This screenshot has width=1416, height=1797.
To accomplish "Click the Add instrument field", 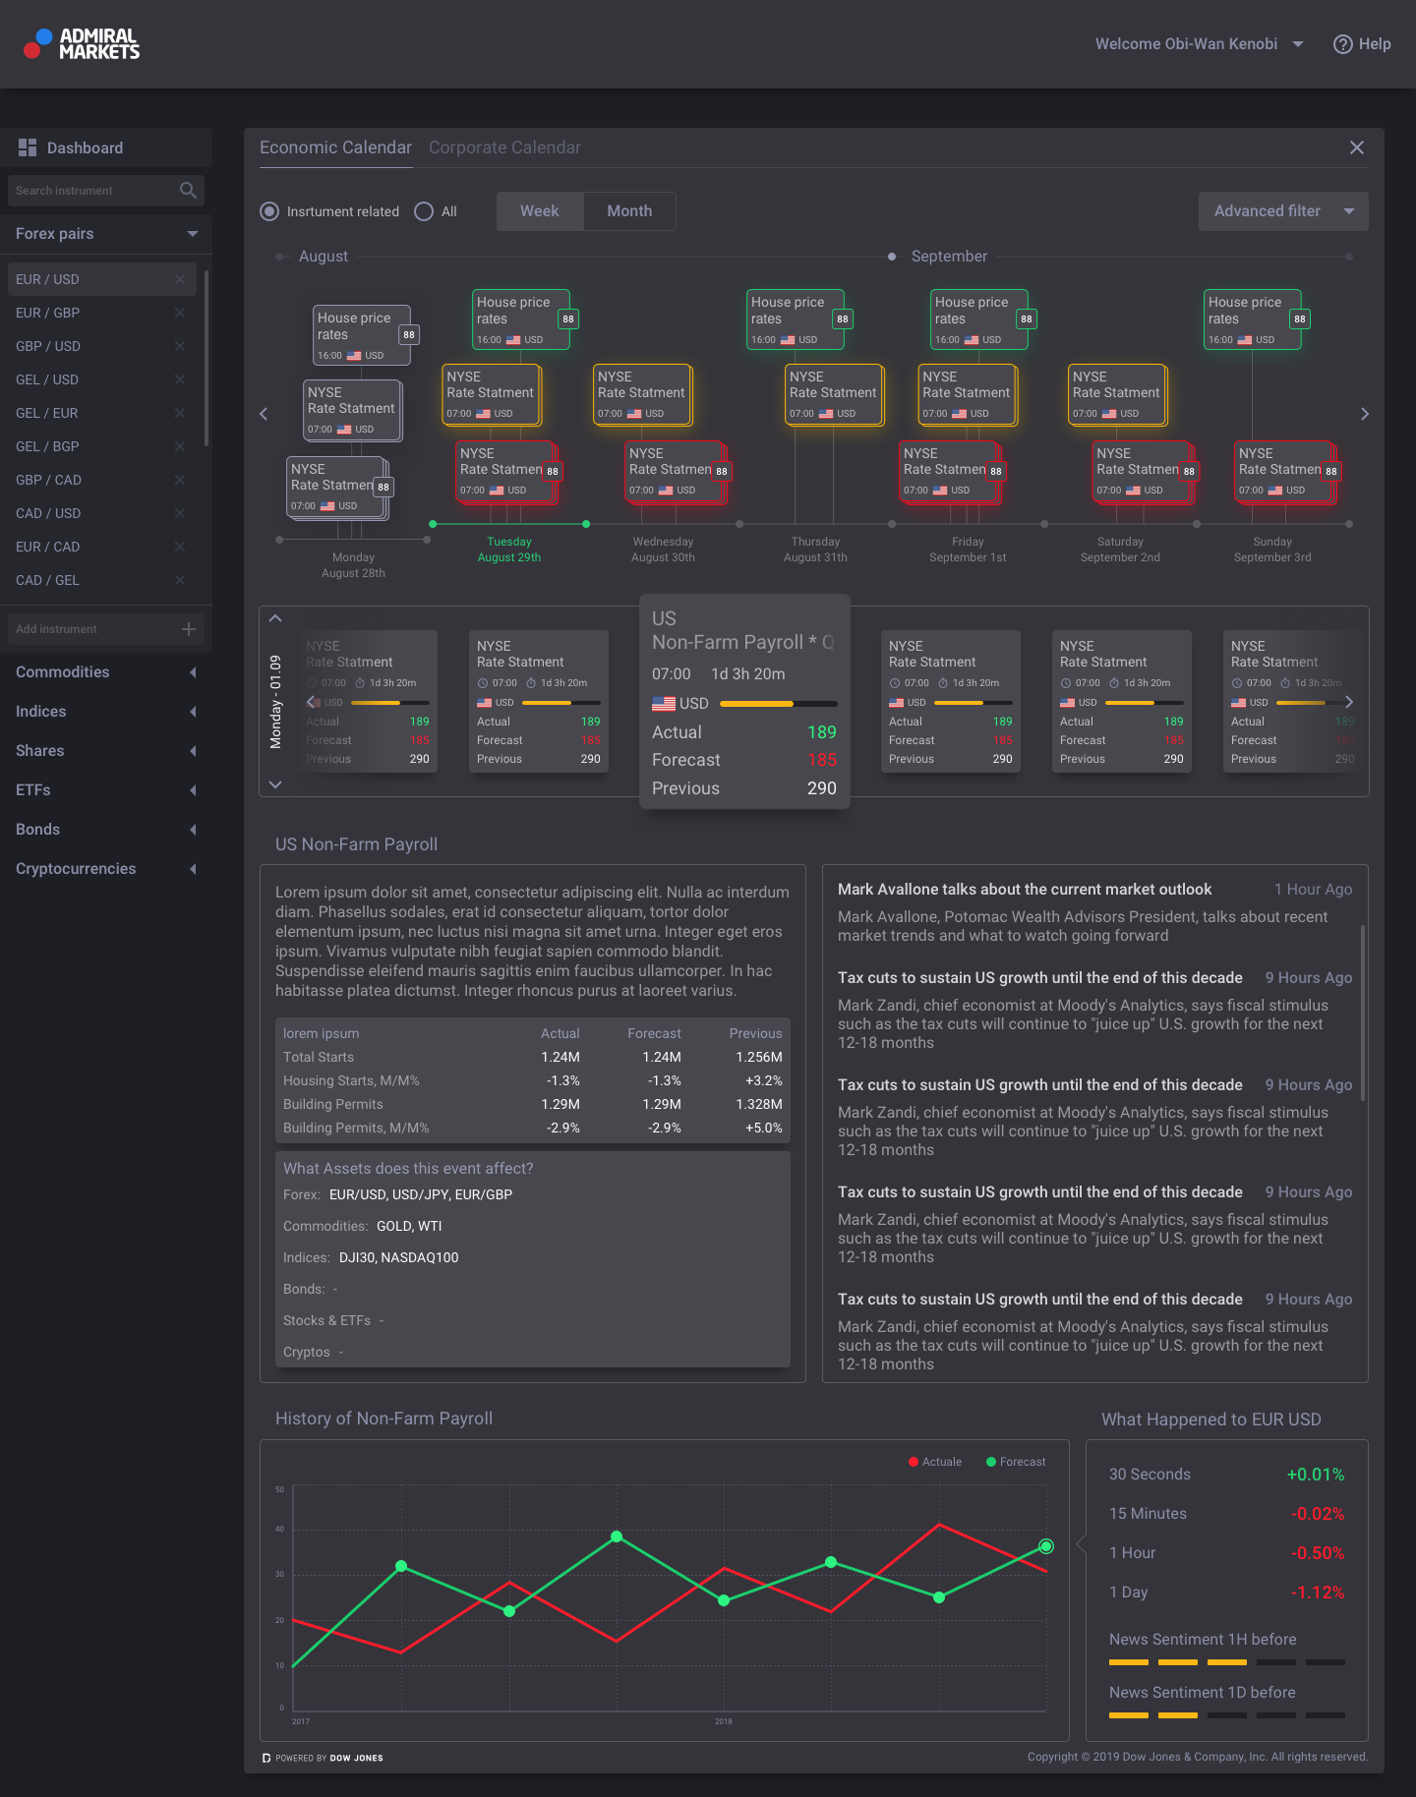I will coord(106,629).
